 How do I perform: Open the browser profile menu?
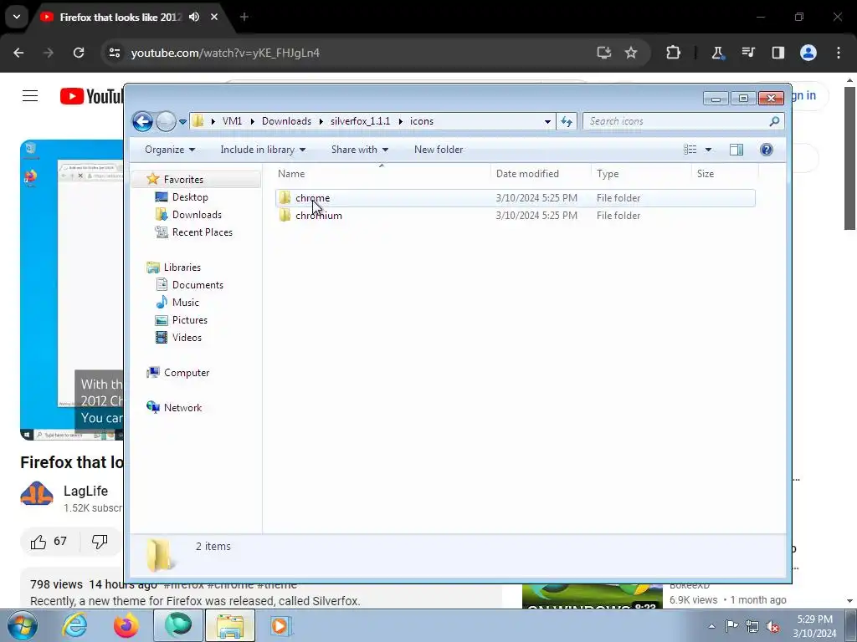coord(808,53)
